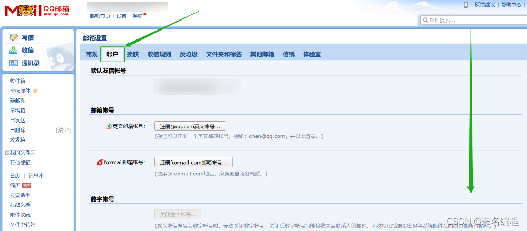Image resolution: width=527 pixels, height=231 pixels.
Task: Open the 帮助中心 link
Action: coord(511,5)
